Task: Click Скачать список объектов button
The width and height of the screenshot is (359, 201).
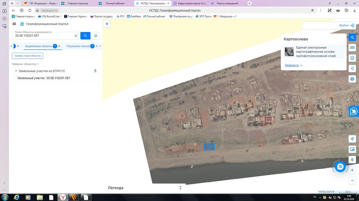Action: 28,56
